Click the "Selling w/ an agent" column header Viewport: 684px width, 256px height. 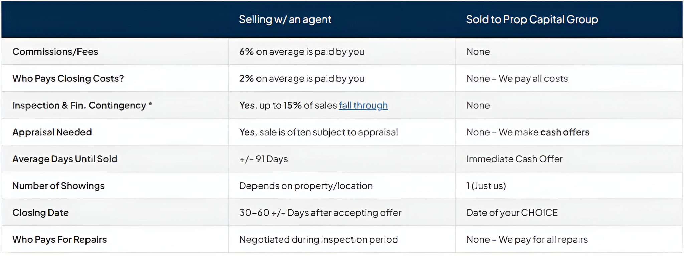[285, 19]
